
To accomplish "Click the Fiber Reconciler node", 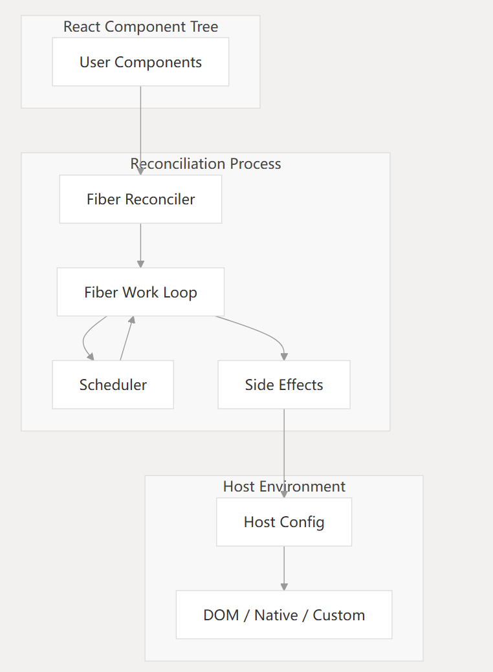I will pyautogui.click(x=140, y=199).
